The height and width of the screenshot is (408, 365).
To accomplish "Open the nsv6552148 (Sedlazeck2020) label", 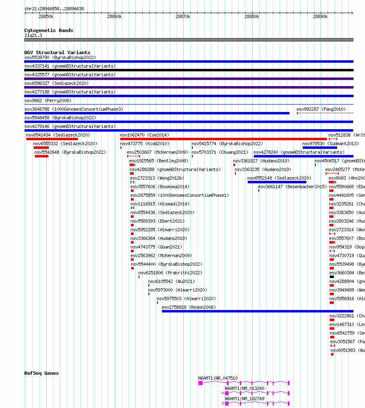I will (279, 178).
